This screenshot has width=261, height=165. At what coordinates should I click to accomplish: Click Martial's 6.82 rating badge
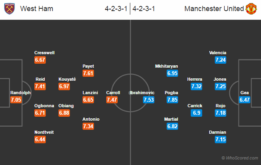click(172, 126)
